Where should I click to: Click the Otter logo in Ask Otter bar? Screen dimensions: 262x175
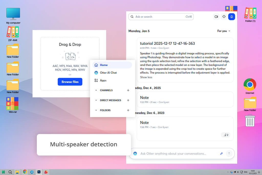pos(135,153)
